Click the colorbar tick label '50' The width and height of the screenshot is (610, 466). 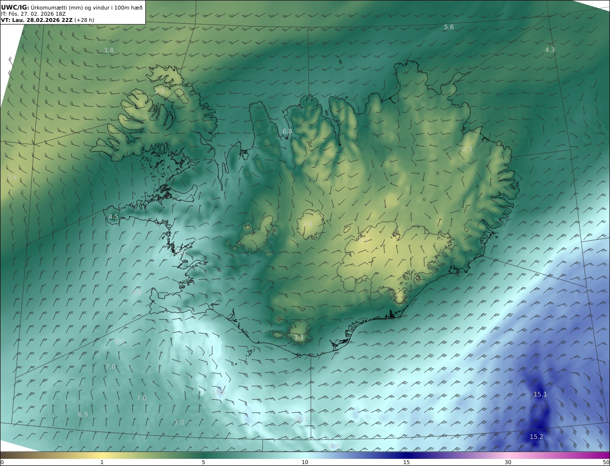click(x=606, y=462)
